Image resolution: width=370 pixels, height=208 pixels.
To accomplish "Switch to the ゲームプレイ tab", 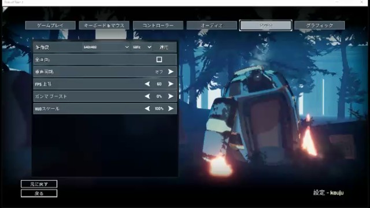I will click(50, 25).
